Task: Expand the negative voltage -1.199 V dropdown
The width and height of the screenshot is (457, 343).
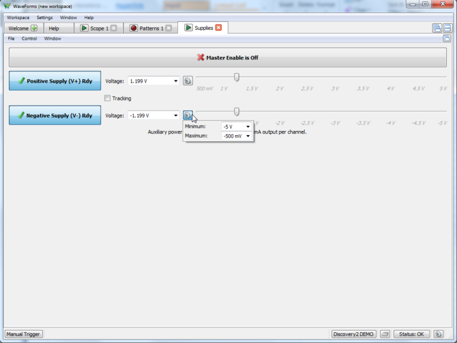Action: pos(176,116)
